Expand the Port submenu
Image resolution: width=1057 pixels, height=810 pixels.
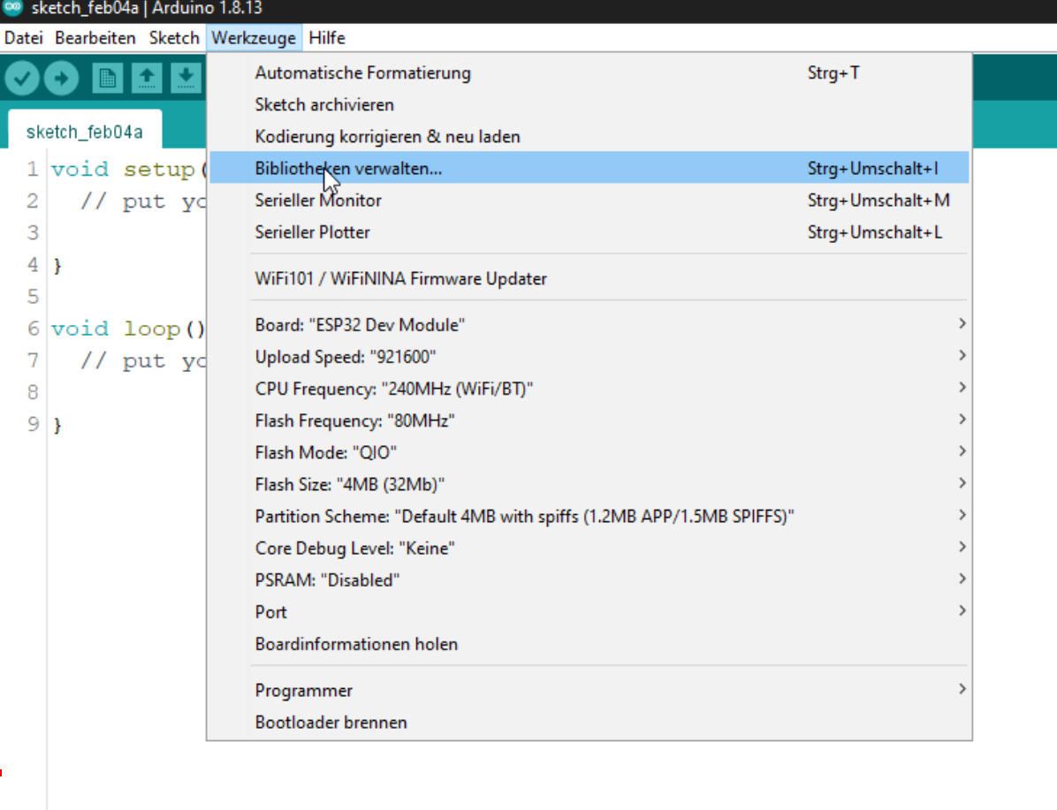click(x=271, y=612)
